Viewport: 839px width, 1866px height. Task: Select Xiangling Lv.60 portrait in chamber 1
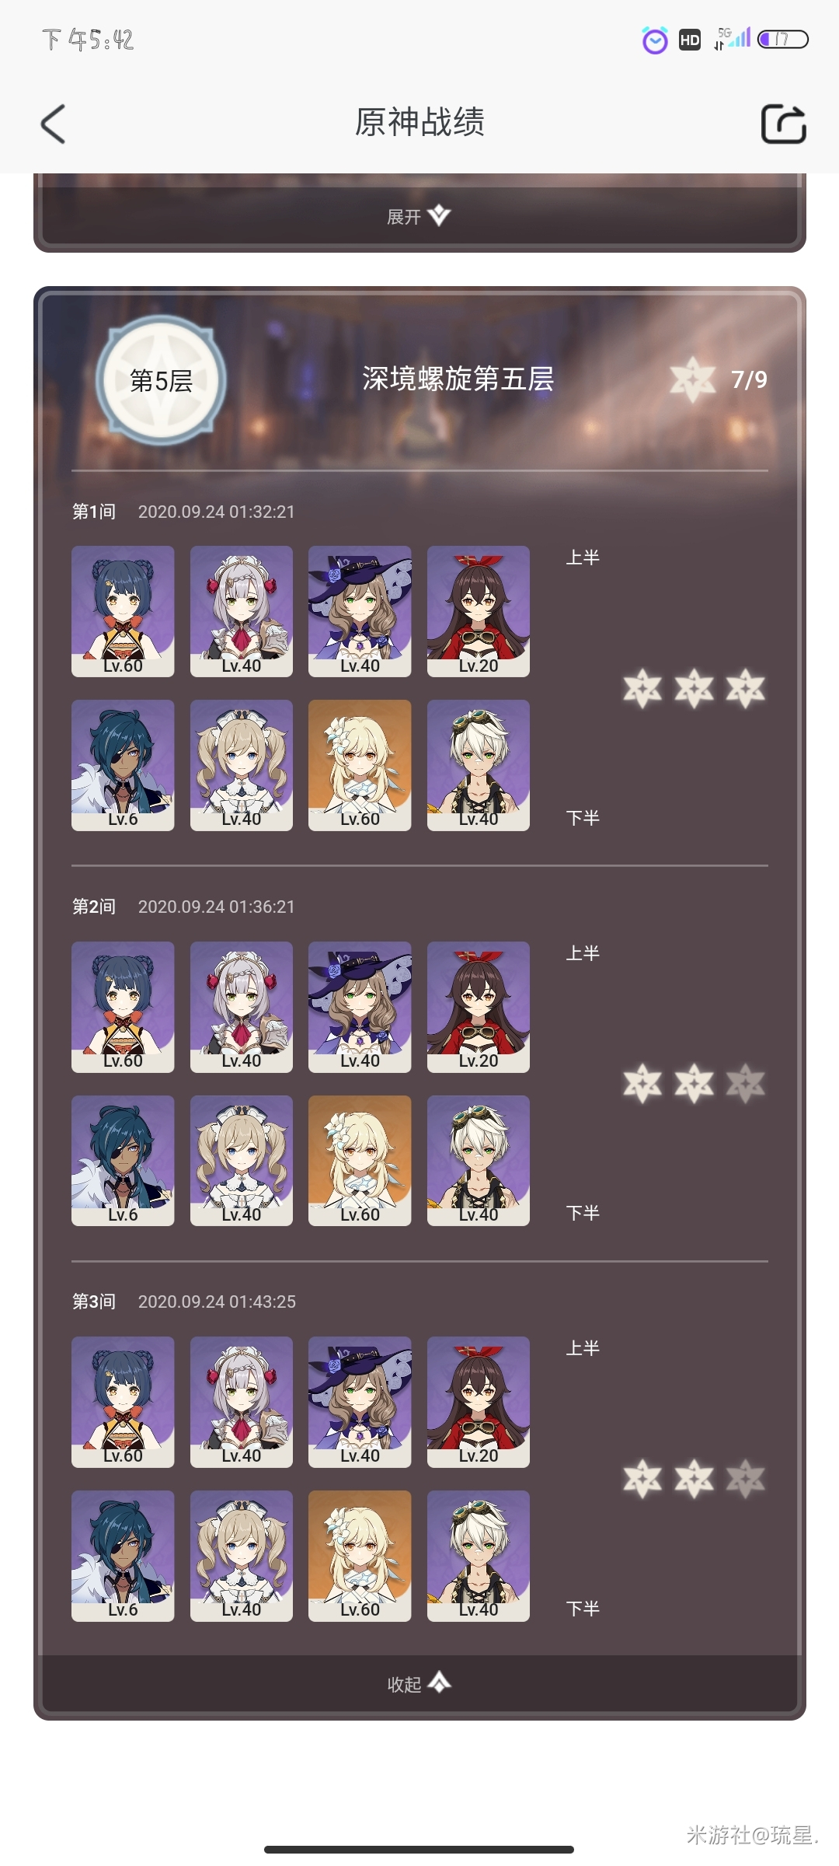tap(123, 611)
